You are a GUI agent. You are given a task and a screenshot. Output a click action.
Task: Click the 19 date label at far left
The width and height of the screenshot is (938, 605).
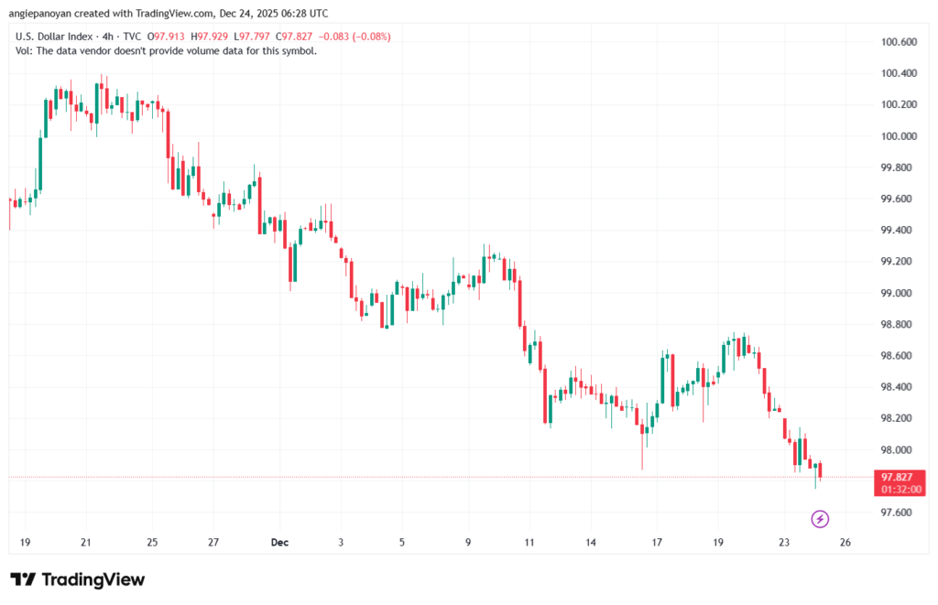pos(26,543)
